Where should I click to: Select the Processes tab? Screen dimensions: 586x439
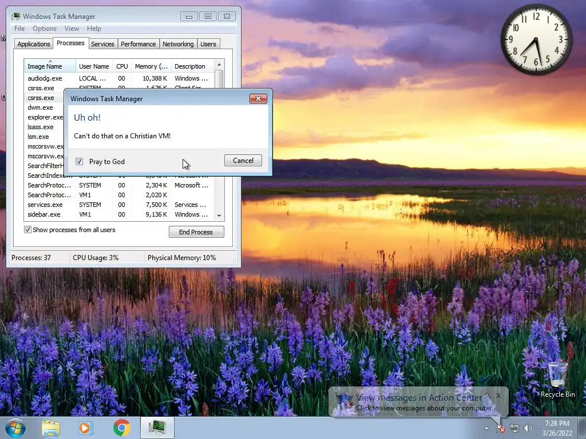pyautogui.click(x=70, y=43)
